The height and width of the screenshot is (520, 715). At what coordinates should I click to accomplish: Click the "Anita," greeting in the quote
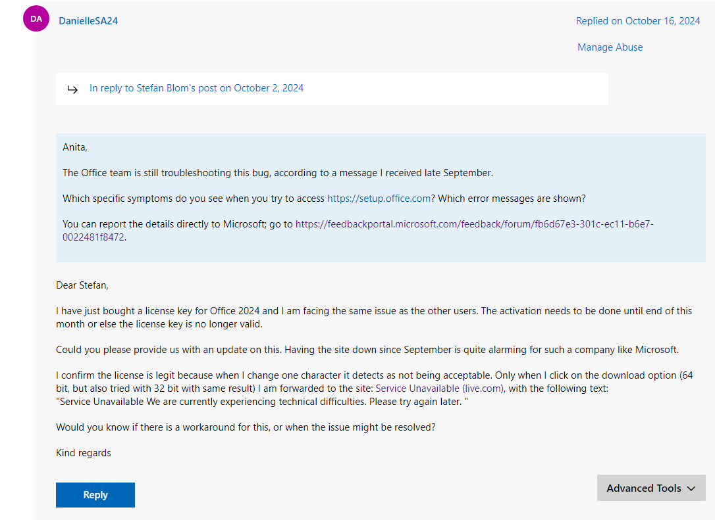75,147
